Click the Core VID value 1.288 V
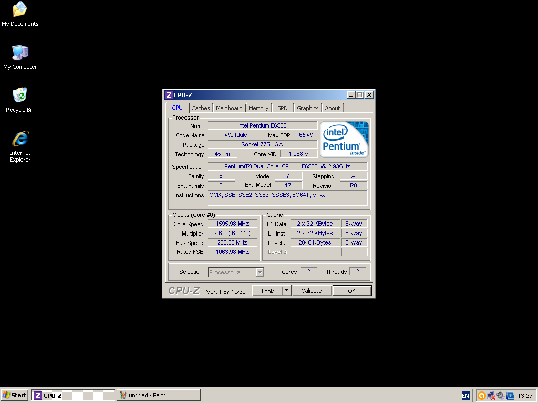 (298, 154)
